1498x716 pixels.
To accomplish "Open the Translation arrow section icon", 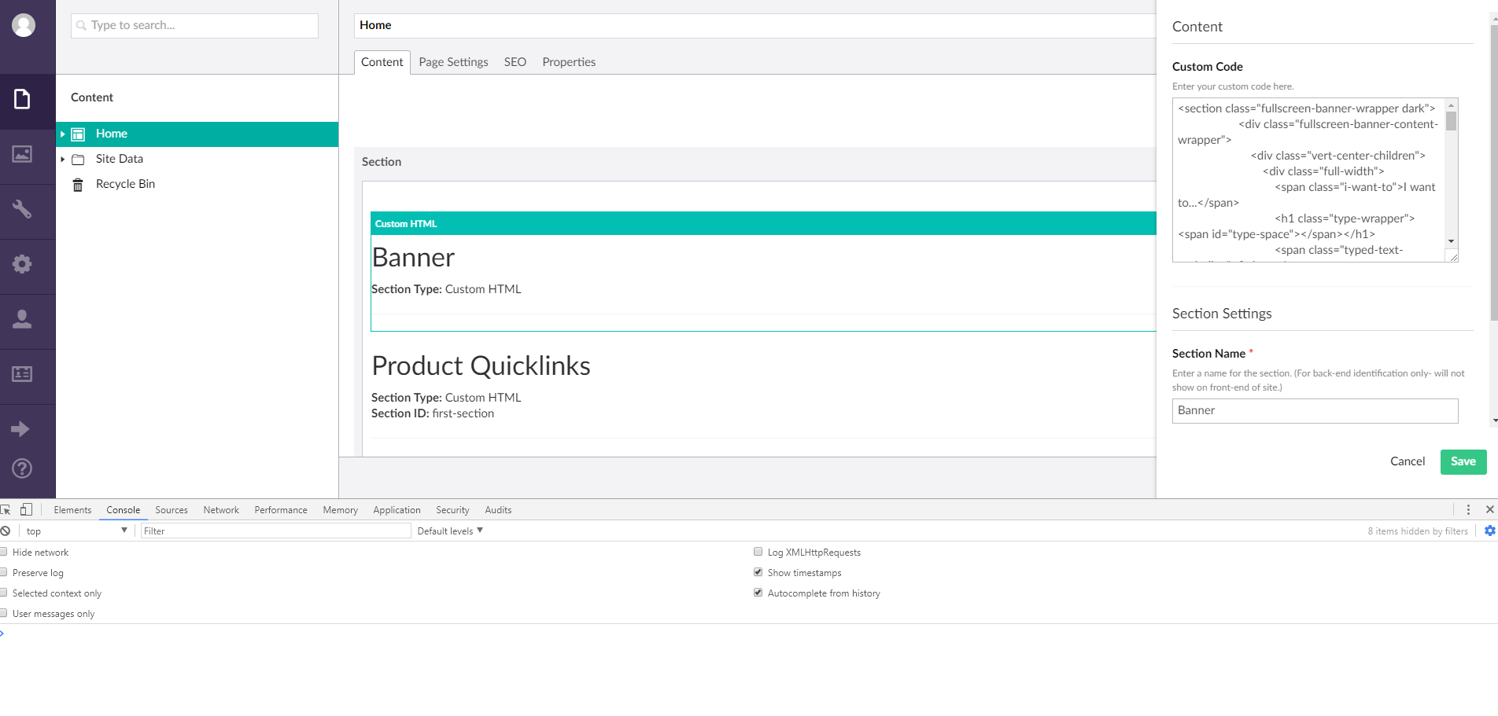I will point(20,429).
